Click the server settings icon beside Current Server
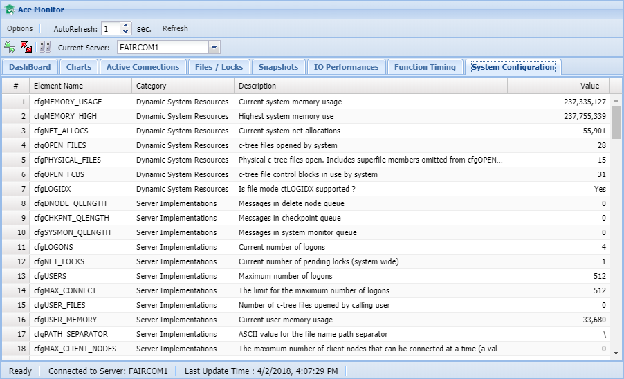The image size is (624, 379). pyautogui.click(x=46, y=47)
